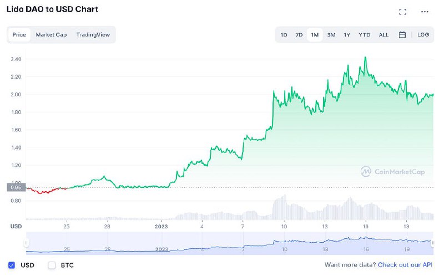Screen dimensions: 444x276
Task: Switch to the Market Cap tab
Action: click(51, 35)
